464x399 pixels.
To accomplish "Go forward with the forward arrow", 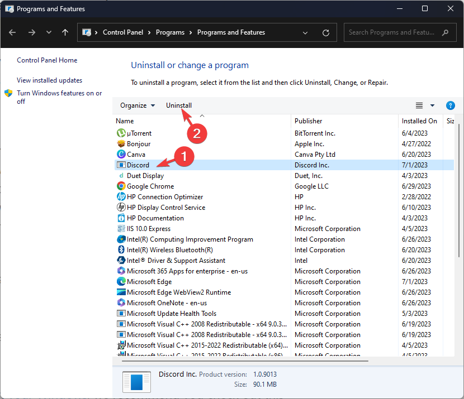I will 32,32.
